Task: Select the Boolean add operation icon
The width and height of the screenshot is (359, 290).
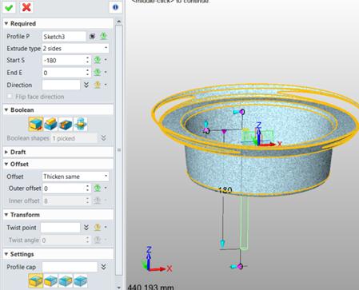Action: tap(50, 124)
